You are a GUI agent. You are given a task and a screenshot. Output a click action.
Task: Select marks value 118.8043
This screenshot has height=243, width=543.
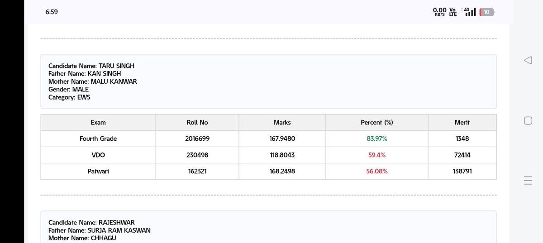coord(282,155)
